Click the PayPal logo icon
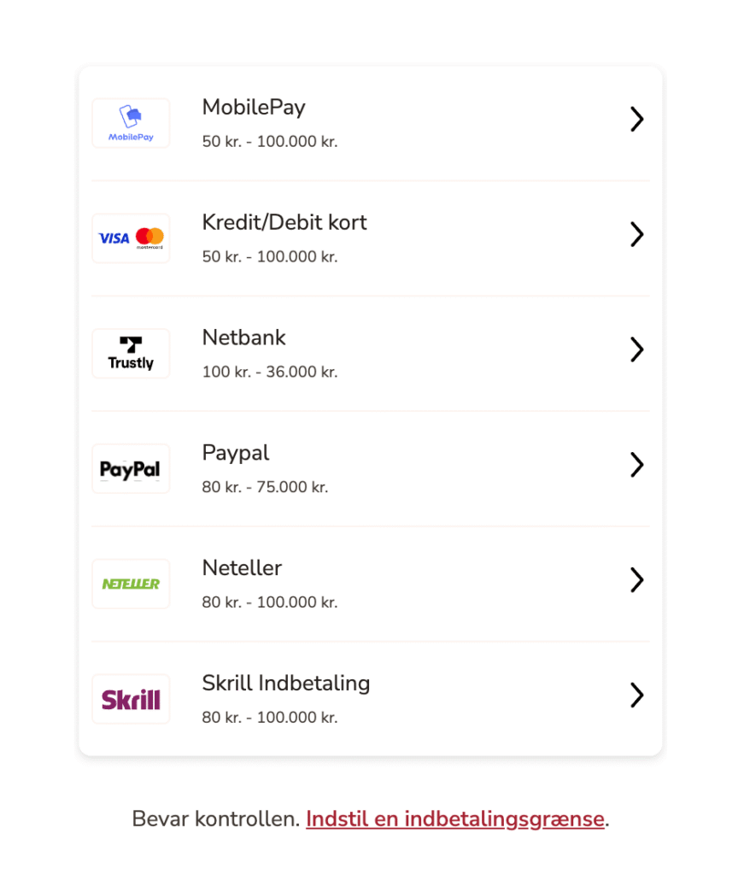This screenshot has width=750, height=875. pyautogui.click(x=131, y=469)
